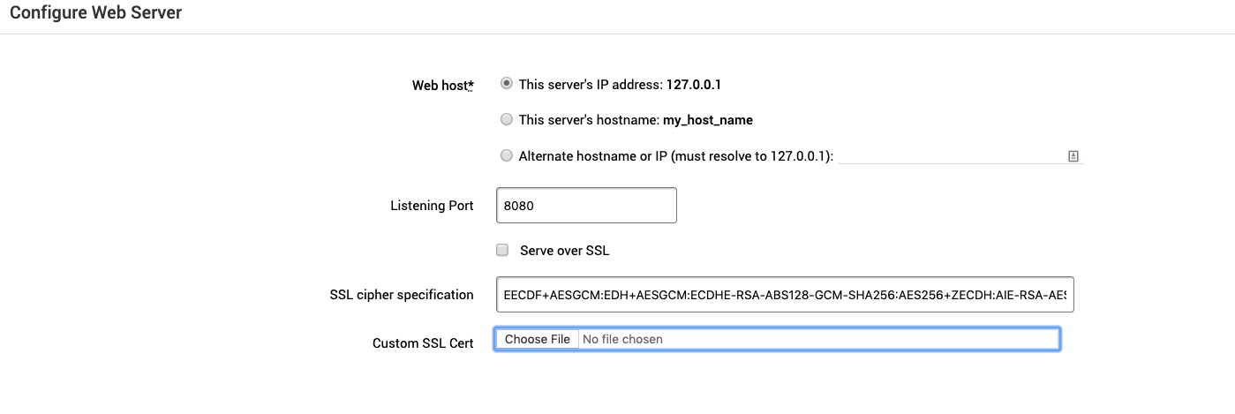
Task: Click the "Listening Port" field label
Action: pos(432,206)
